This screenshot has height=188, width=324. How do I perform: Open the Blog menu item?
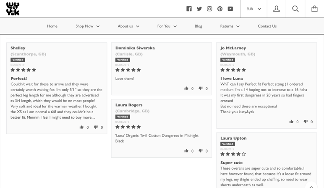(x=199, y=26)
